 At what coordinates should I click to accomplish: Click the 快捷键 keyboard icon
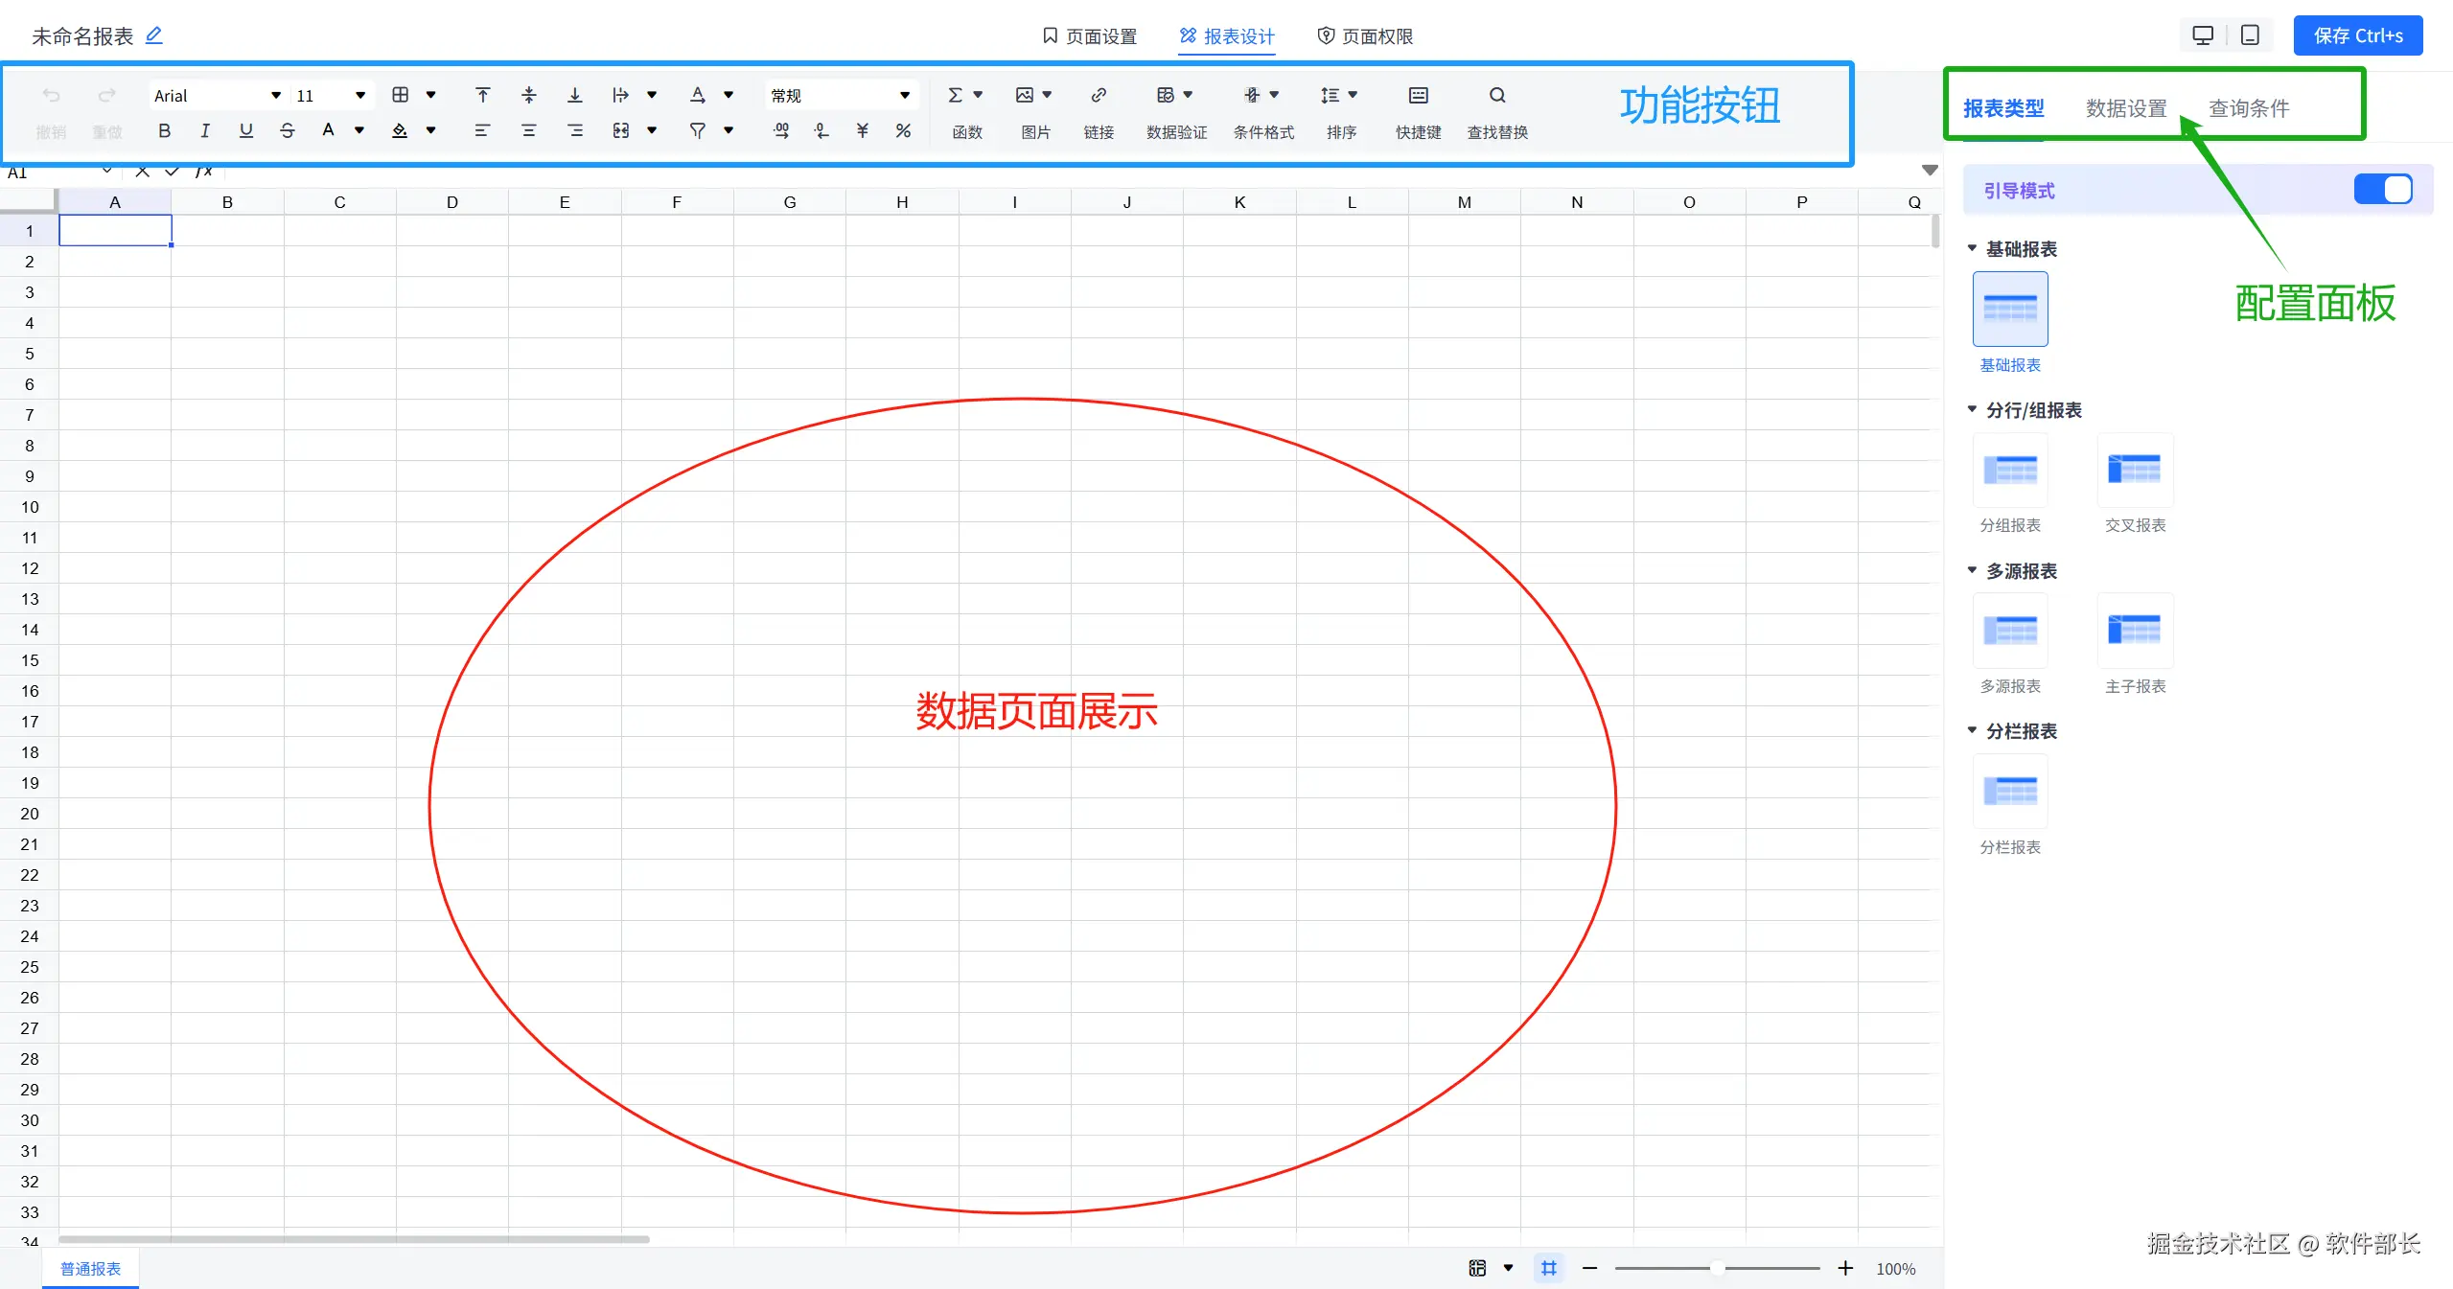tap(1418, 95)
